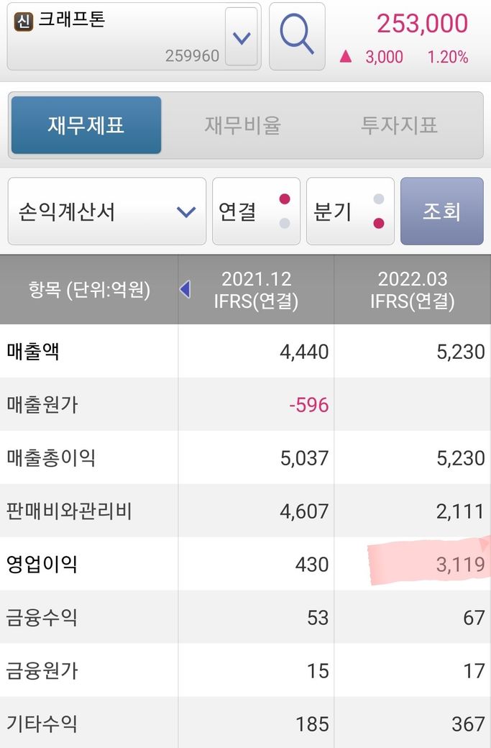Viewport: 491px width, 748px height.
Task: Open the 투자지표 tab
Action: 399,125
